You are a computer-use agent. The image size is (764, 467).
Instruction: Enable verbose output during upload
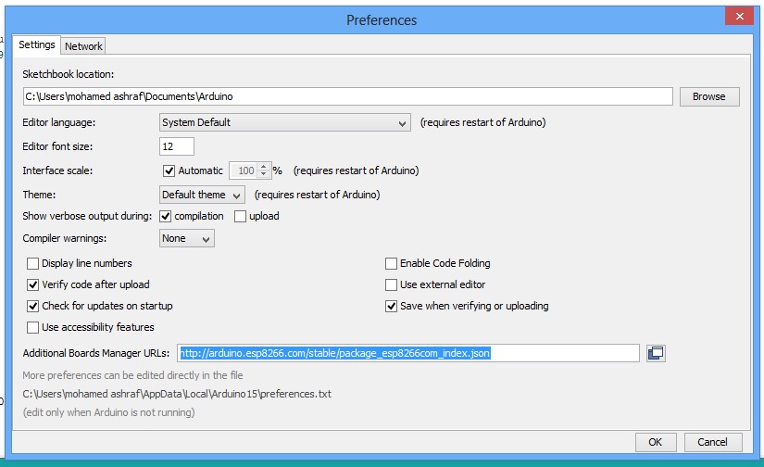[x=240, y=217]
